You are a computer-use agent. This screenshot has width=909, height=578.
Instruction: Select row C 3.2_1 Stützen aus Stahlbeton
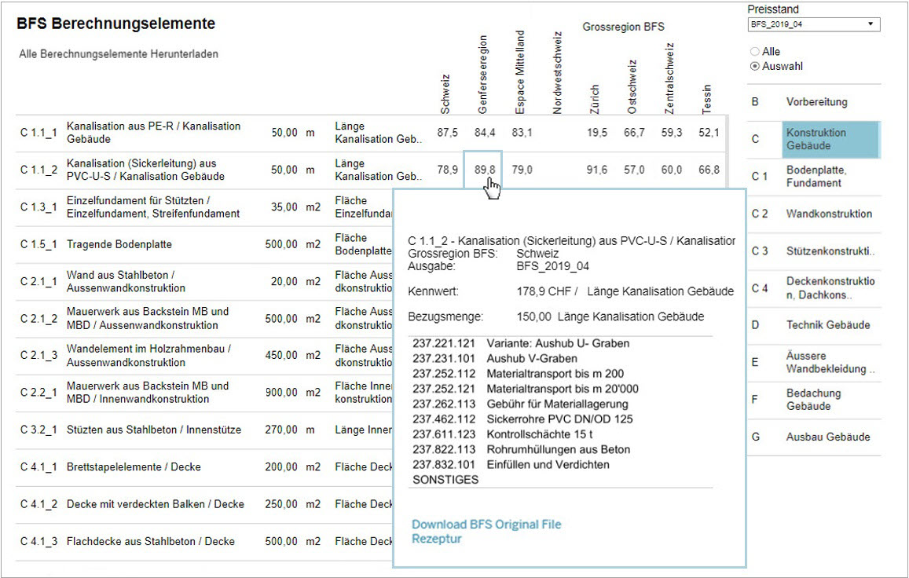(x=204, y=430)
